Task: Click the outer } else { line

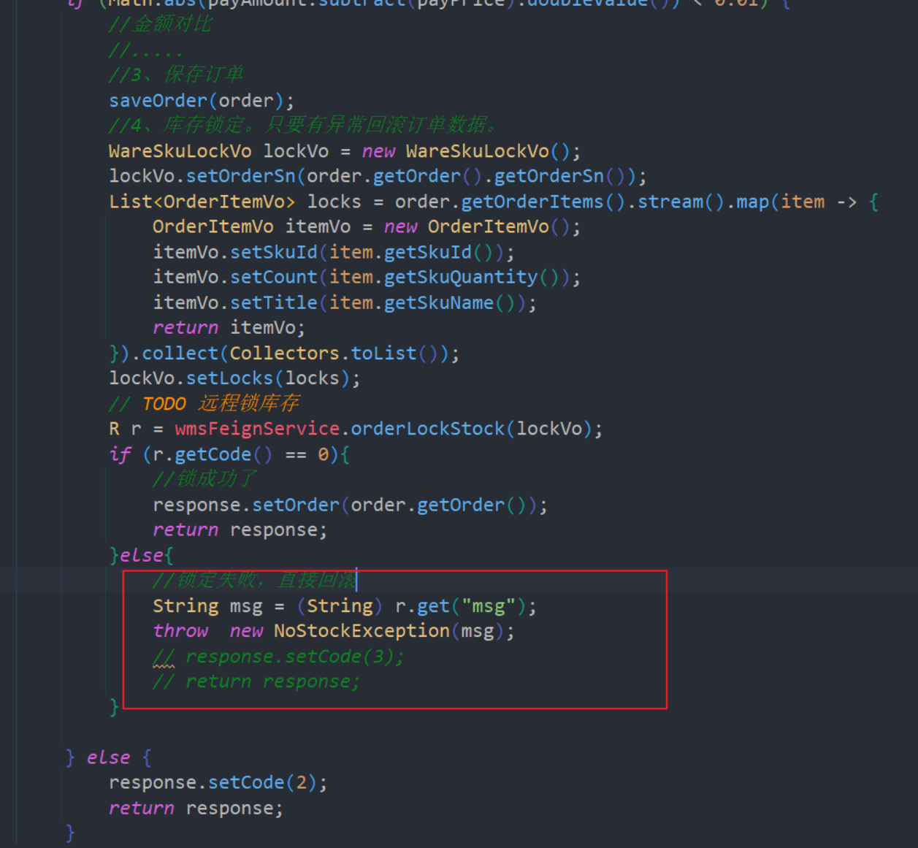Action: [108, 757]
